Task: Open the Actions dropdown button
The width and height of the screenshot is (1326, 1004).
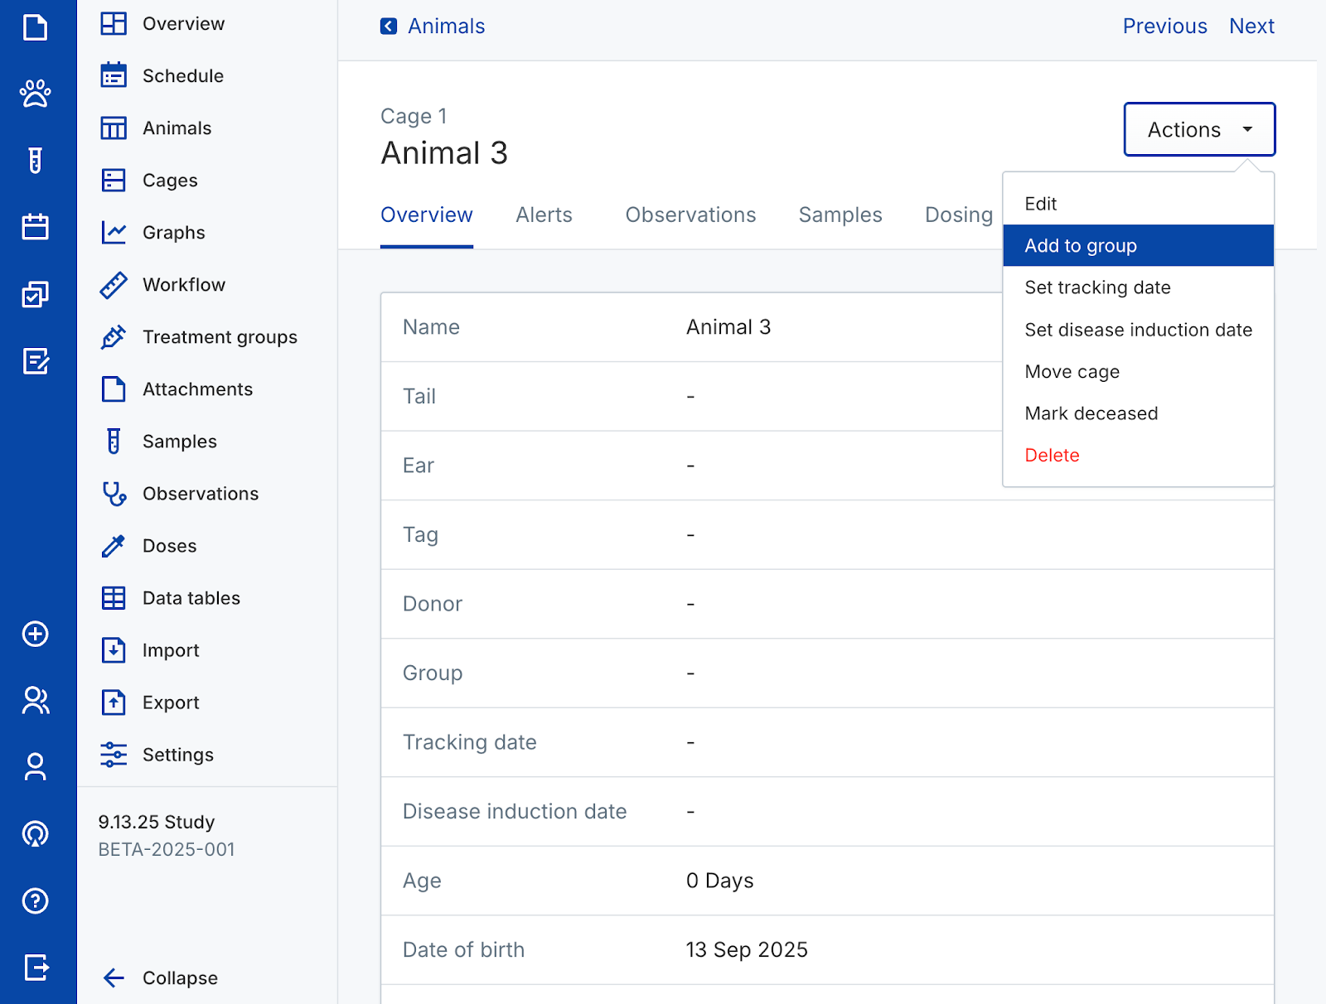Action: click(1198, 130)
